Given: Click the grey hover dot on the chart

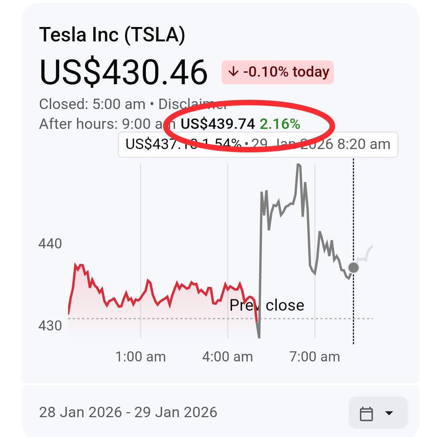Looking at the screenshot, I should click(353, 267).
